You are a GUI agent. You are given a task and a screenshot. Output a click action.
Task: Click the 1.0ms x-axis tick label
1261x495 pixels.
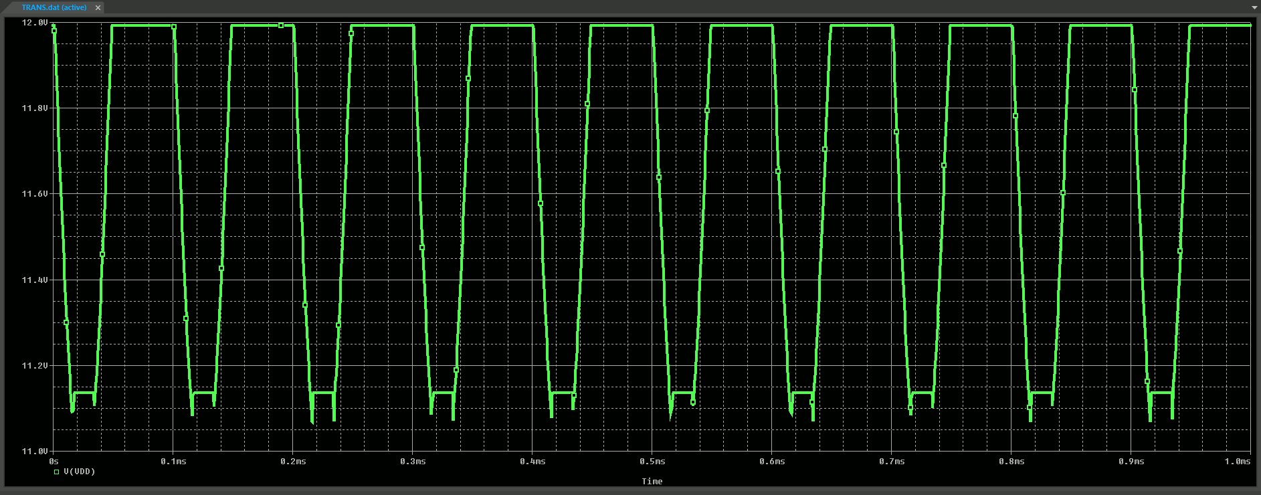click(x=1237, y=462)
